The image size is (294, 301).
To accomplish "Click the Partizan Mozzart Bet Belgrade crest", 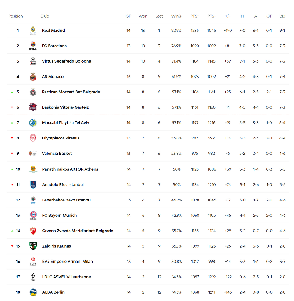I will pos(33,92).
